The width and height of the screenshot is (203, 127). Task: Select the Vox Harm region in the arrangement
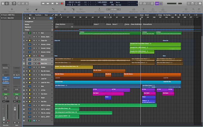[108, 93]
